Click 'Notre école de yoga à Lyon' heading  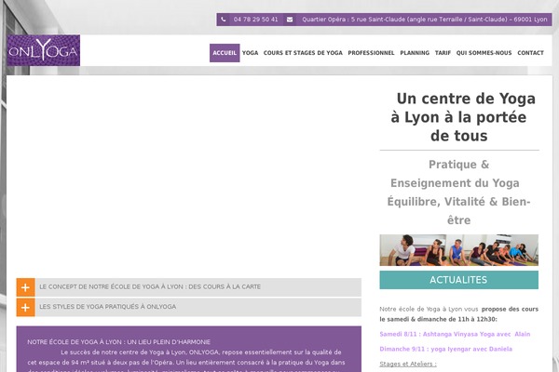pos(118,341)
